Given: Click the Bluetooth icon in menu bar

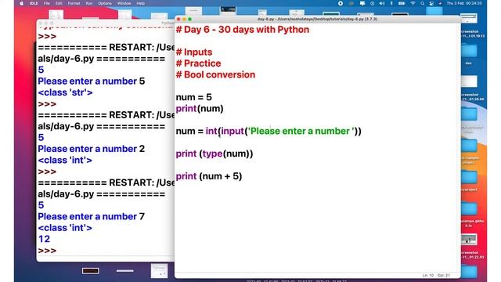Looking at the screenshot, I should click(x=391, y=3).
